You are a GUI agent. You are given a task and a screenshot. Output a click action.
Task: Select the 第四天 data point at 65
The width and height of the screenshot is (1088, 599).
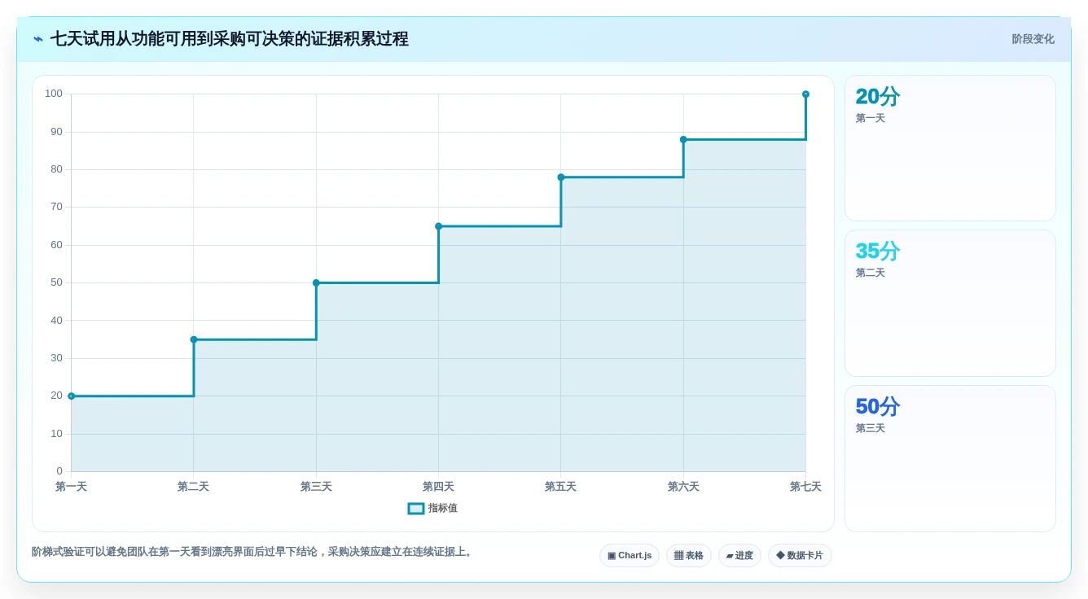[x=438, y=226]
